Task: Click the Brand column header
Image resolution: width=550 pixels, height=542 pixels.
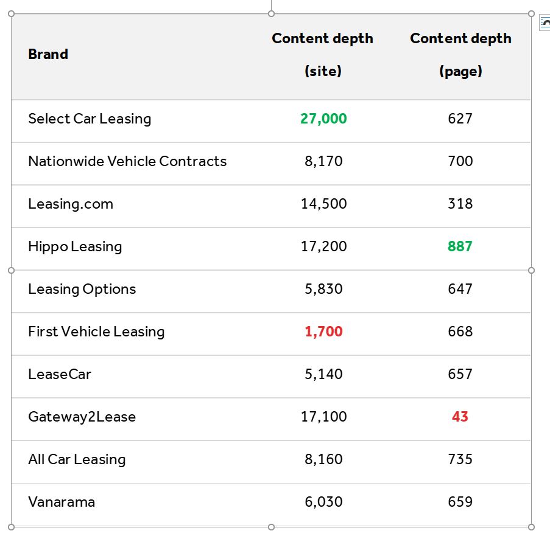Action: [48, 54]
